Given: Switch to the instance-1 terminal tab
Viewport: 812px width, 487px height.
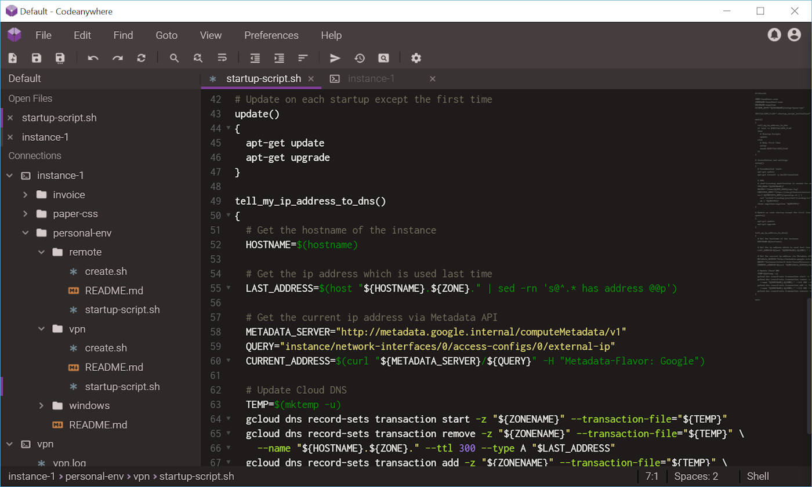Looking at the screenshot, I should (x=371, y=79).
